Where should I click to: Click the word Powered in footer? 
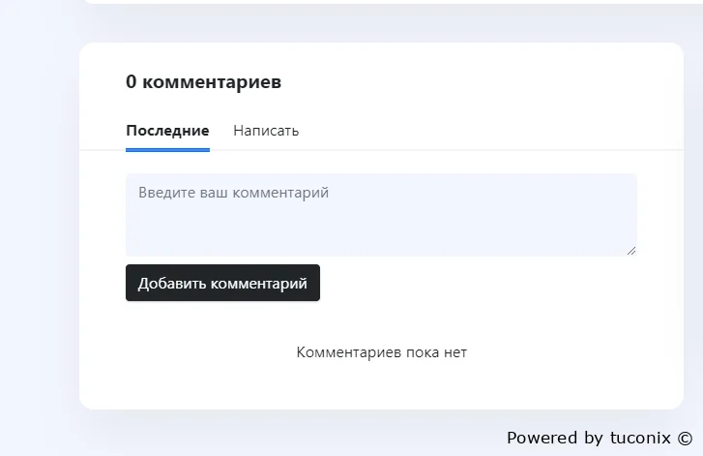point(542,438)
